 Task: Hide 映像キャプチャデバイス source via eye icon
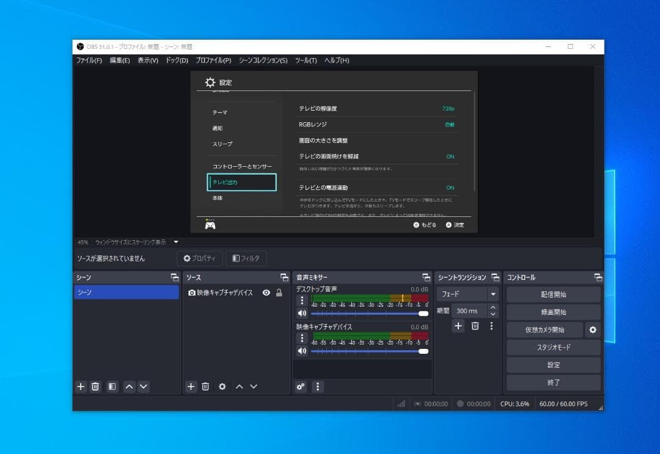point(266,293)
